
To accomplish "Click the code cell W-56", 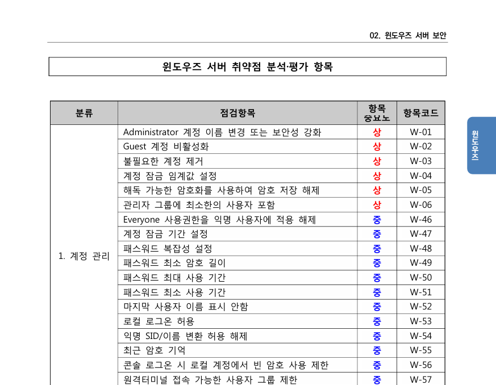I will pos(420,365).
